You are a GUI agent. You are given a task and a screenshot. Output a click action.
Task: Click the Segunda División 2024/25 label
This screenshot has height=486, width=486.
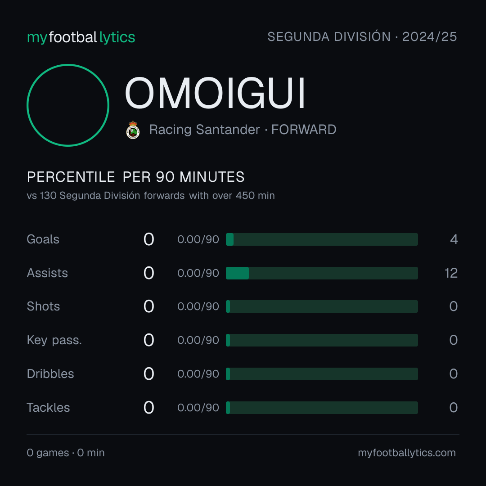(362, 36)
